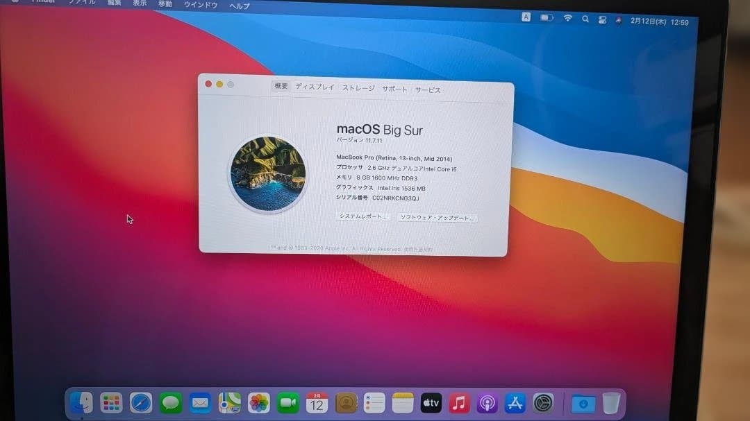Open the App Store

515,403
